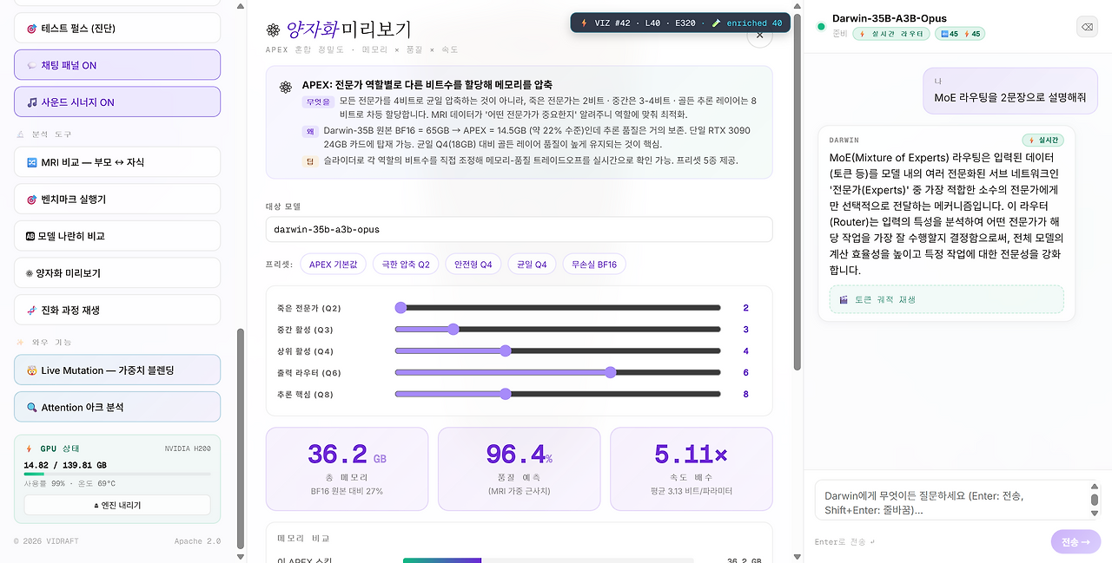This screenshot has height=563, width=1112.
Task: Click the chat clear backspace icon
Action: (1087, 27)
